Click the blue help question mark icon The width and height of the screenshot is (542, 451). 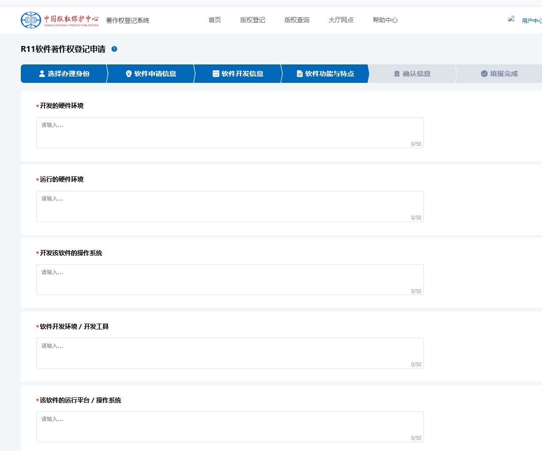coord(114,49)
